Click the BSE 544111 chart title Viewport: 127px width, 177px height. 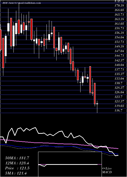22,3
